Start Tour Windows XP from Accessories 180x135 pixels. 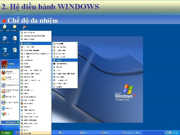[x=65, y=80]
